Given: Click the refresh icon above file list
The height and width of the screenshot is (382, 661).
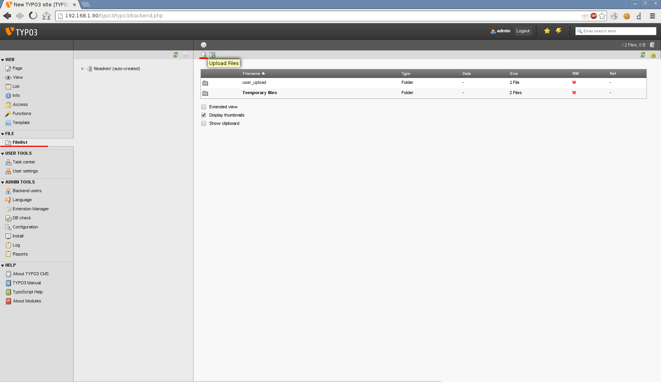Looking at the screenshot, I should pos(643,55).
